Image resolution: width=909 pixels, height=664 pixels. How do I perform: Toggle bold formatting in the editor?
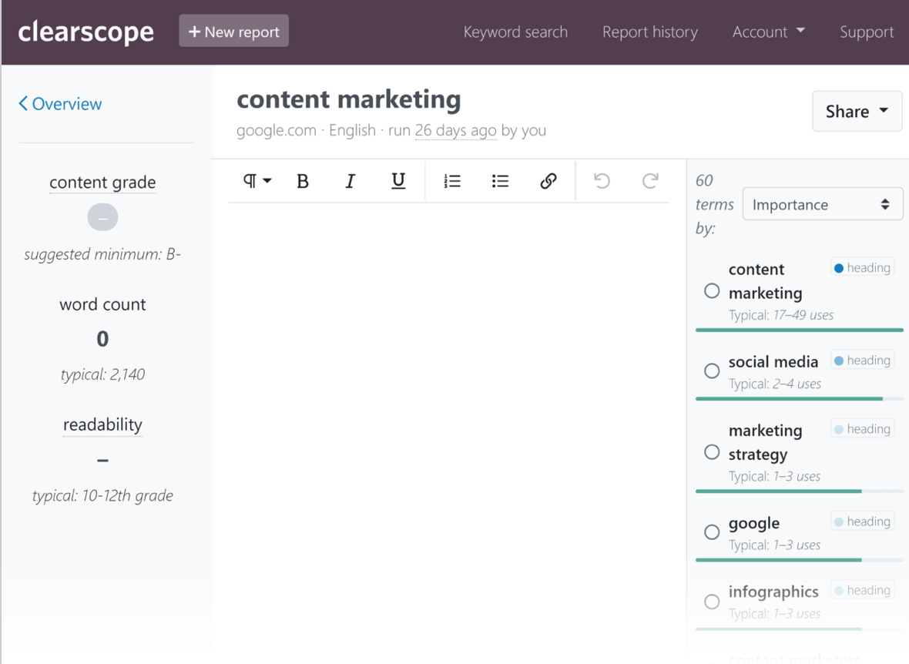pyautogui.click(x=303, y=181)
